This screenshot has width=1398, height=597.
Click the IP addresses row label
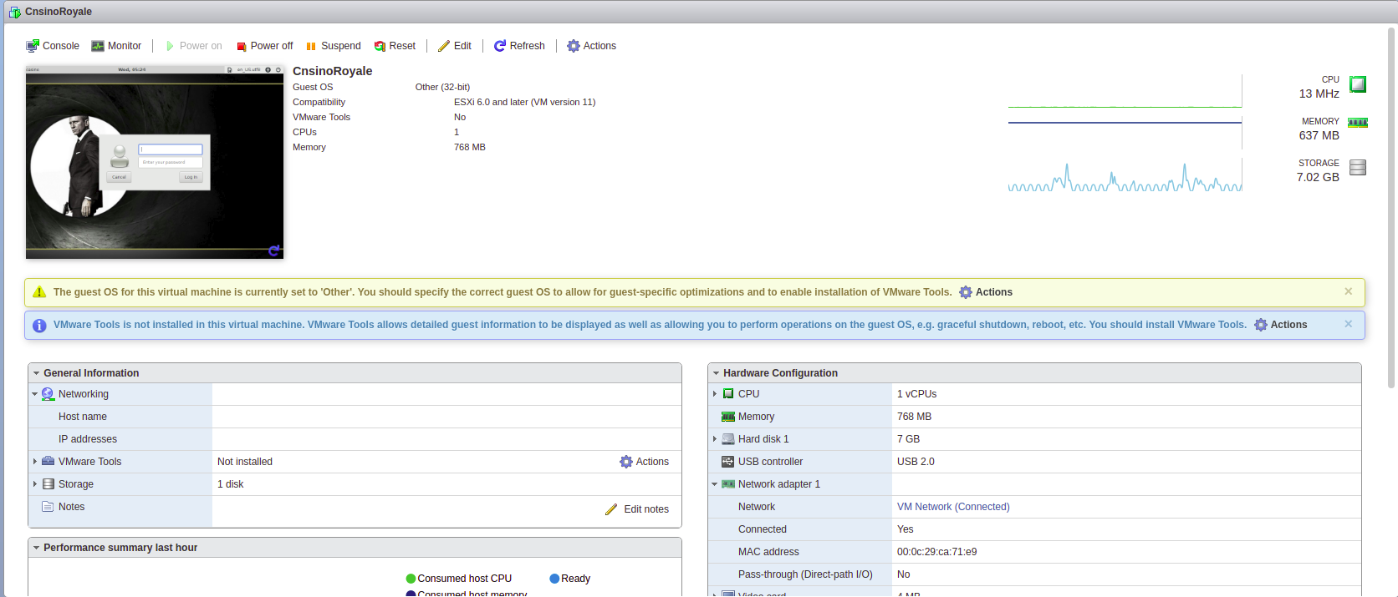88,439
